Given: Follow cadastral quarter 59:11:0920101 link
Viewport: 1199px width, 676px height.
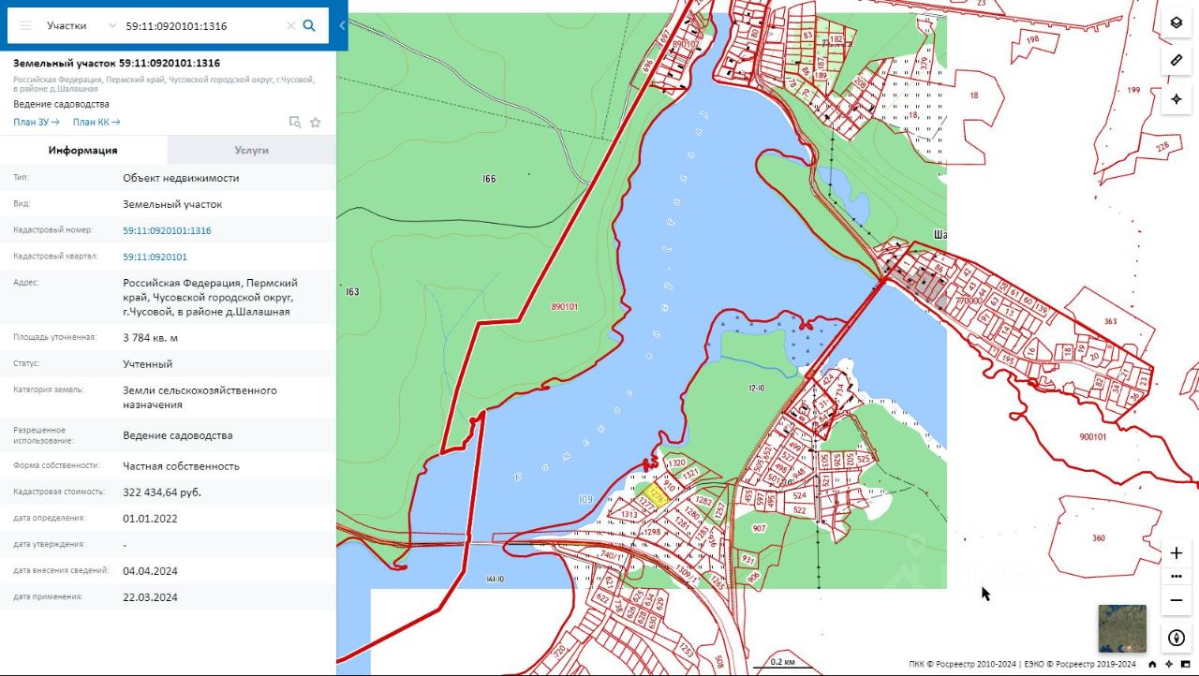Looking at the screenshot, I should click(x=155, y=257).
